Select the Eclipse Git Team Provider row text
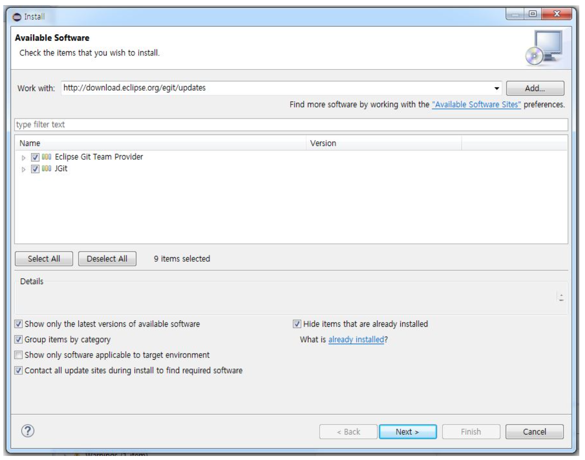The image size is (585, 460). pyautogui.click(x=99, y=157)
